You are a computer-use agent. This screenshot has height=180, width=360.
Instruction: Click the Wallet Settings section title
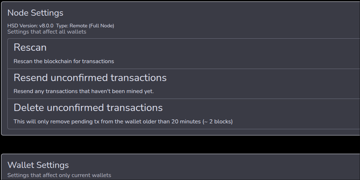pyautogui.click(x=38, y=165)
